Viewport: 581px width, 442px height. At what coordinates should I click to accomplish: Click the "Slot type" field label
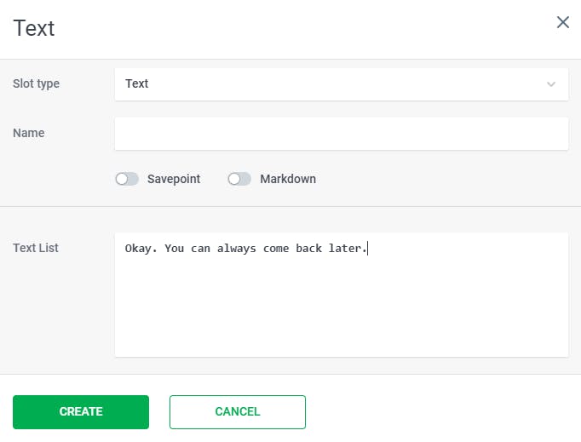point(37,83)
